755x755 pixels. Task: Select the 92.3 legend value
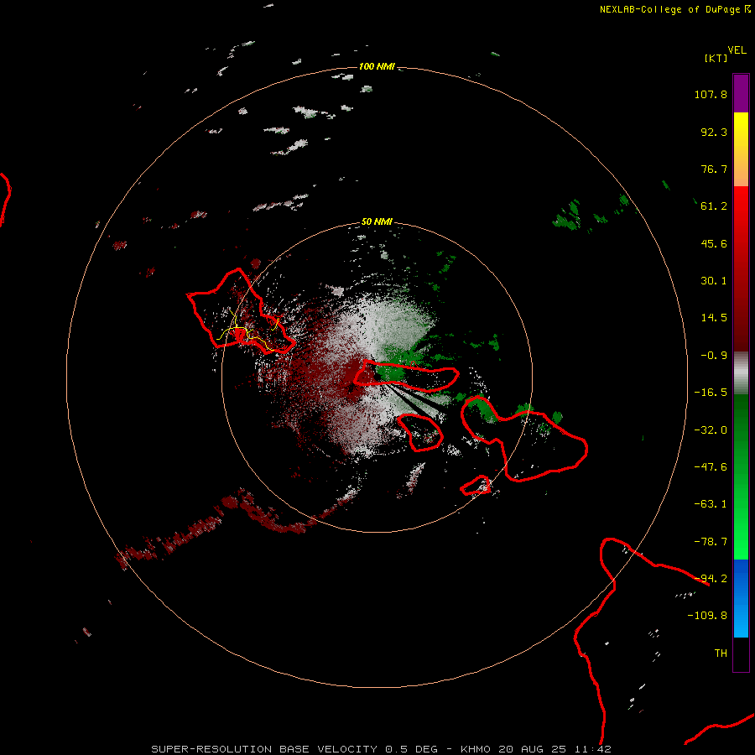(x=714, y=132)
